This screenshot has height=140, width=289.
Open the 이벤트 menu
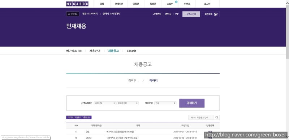(187, 4)
